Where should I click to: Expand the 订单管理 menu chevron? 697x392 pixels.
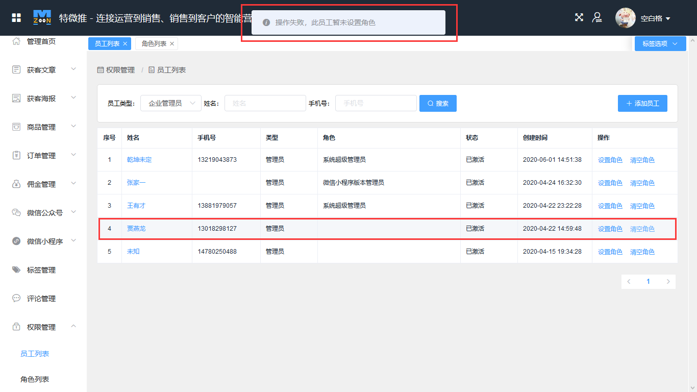[x=73, y=155]
